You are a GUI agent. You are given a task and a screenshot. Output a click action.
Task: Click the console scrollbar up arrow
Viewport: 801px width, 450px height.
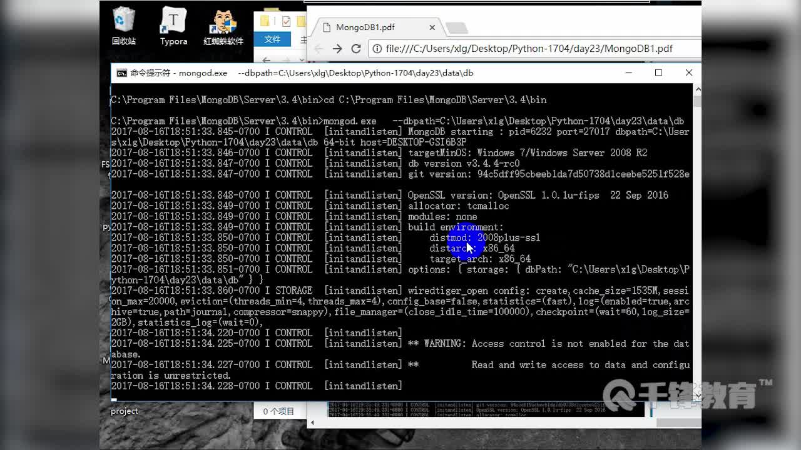click(x=698, y=88)
